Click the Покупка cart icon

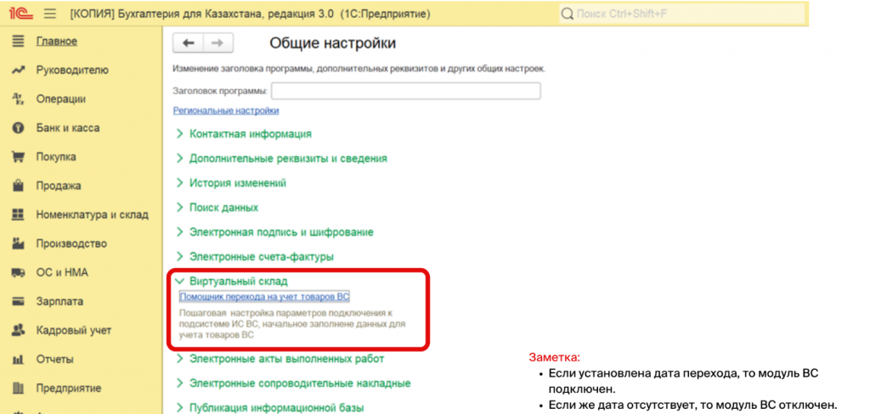coord(19,157)
